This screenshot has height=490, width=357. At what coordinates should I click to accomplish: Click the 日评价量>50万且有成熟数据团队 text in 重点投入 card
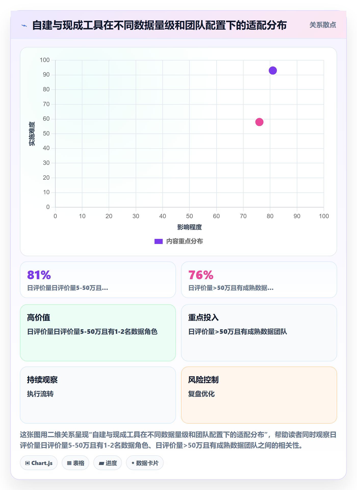click(238, 332)
